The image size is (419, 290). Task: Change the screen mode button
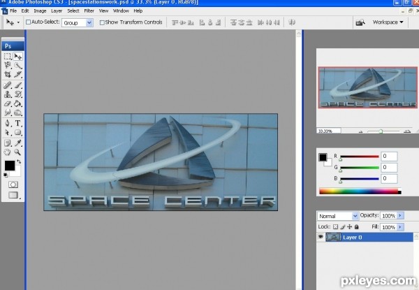[x=13, y=195]
